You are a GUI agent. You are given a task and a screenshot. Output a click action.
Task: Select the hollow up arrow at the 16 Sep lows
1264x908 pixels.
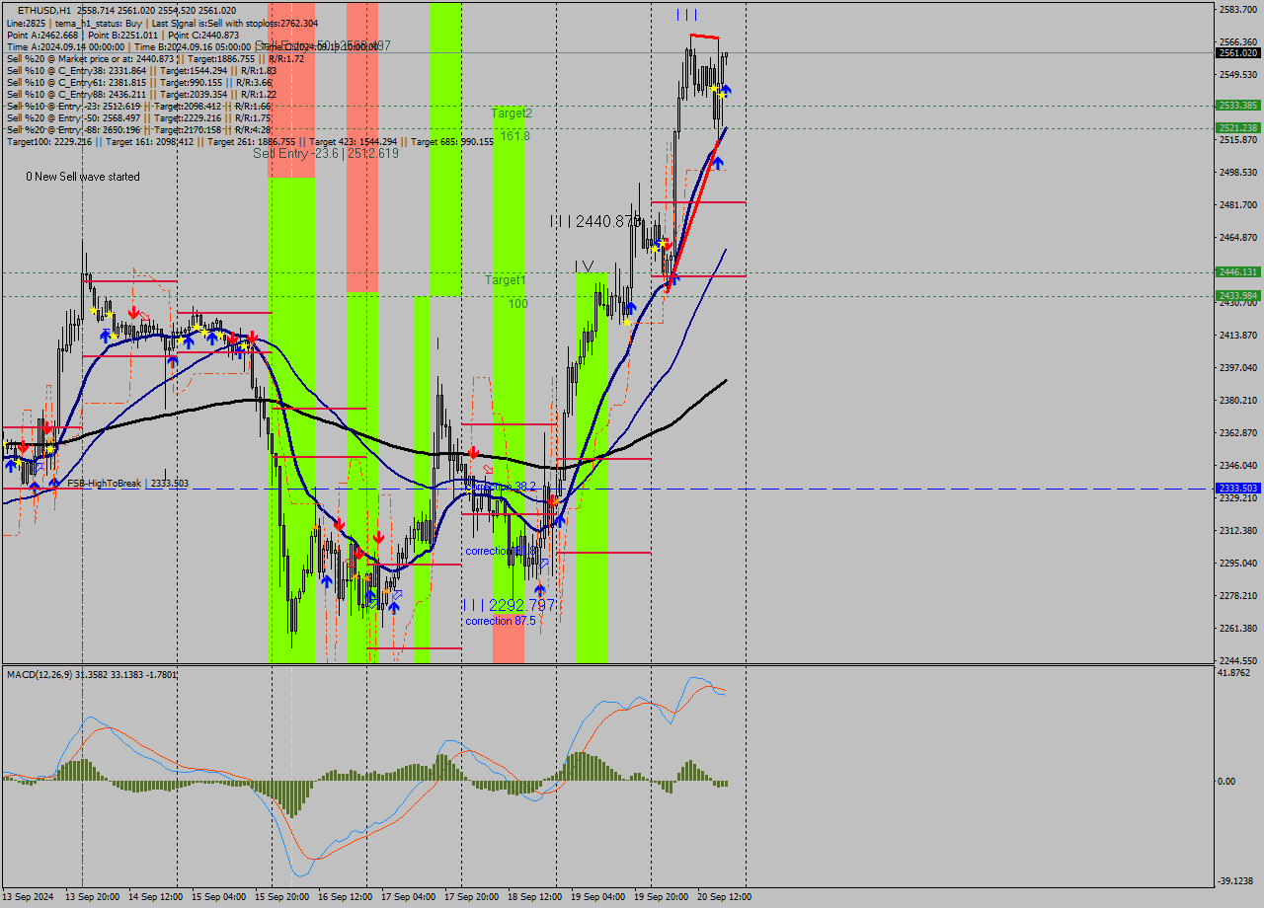click(x=373, y=603)
